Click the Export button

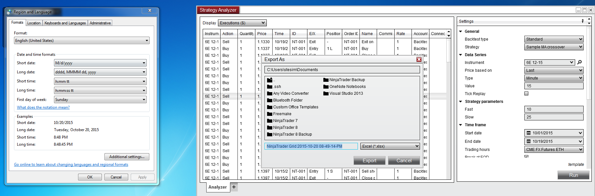(370, 161)
